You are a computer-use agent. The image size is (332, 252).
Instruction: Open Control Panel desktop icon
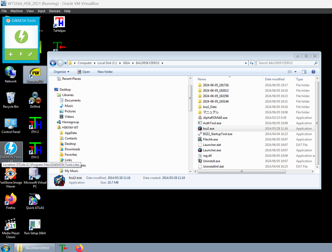(11, 125)
